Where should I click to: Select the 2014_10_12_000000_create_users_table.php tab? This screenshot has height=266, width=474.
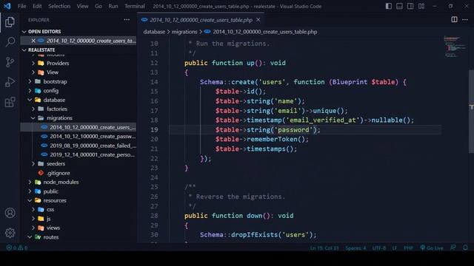pyautogui.click(x=201, y=20)
